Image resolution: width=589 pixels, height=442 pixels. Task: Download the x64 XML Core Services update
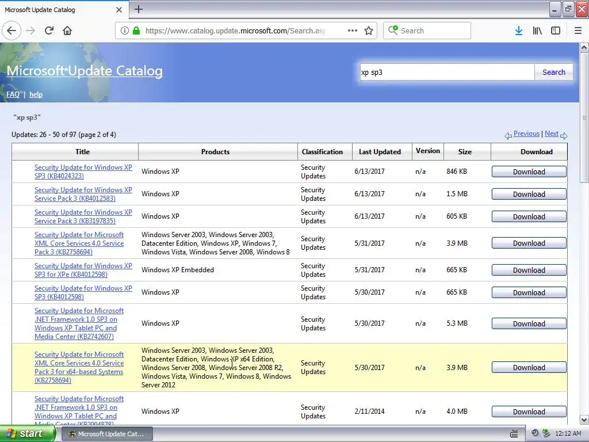[529, 368]
